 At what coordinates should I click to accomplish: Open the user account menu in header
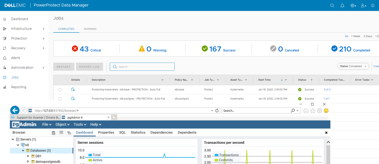[x=364, y=5]
